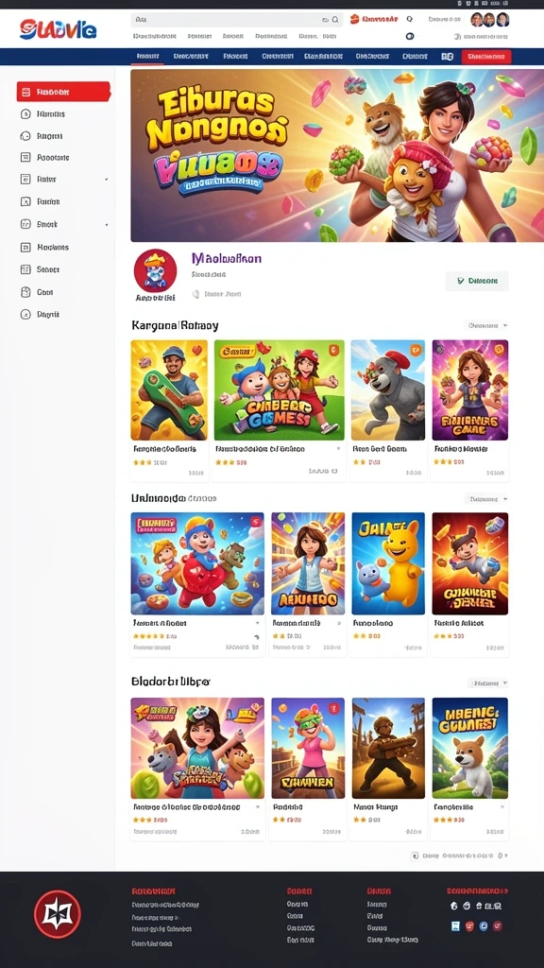The width and height of the screenshot is (544, 968).
Task: Open the white-and-tan puppy game thumbnail
Action: 470,749
